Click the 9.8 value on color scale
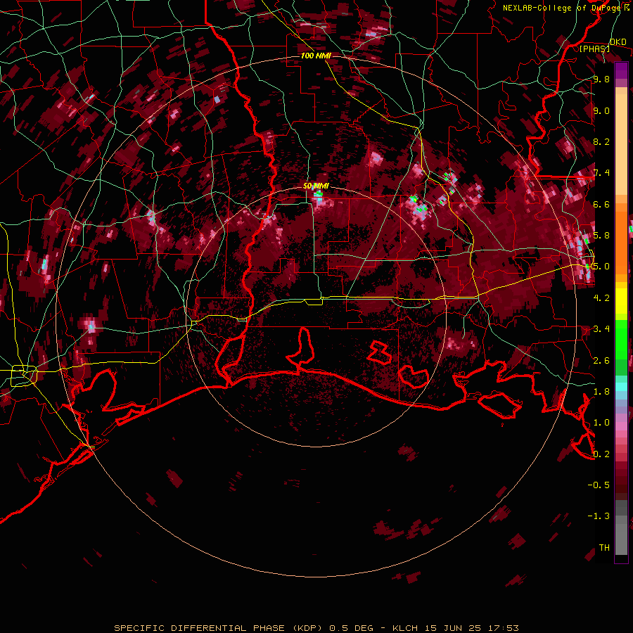The height and width of the screenshot is (633, 633). tap(601, 79)
